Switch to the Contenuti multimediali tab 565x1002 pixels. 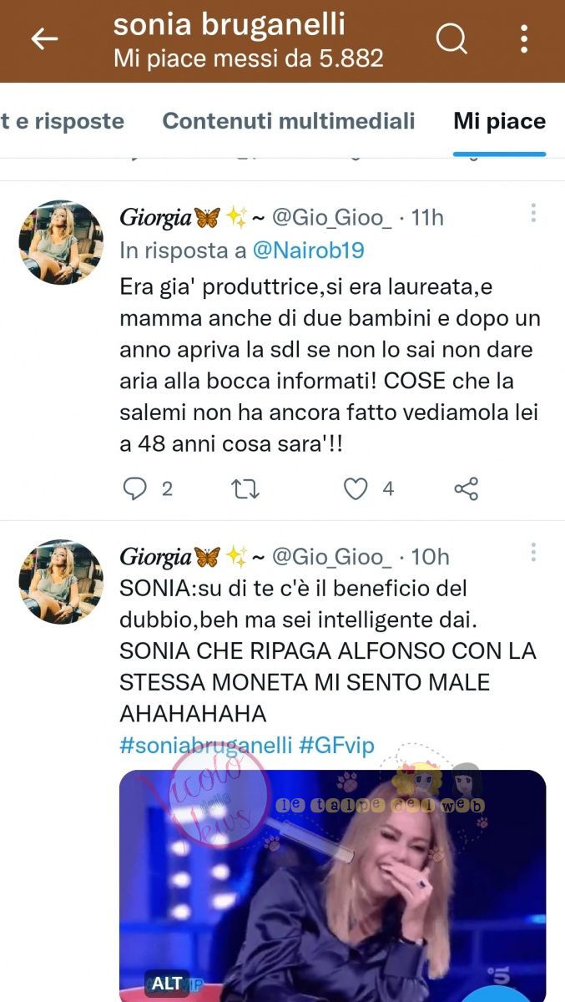289,121
